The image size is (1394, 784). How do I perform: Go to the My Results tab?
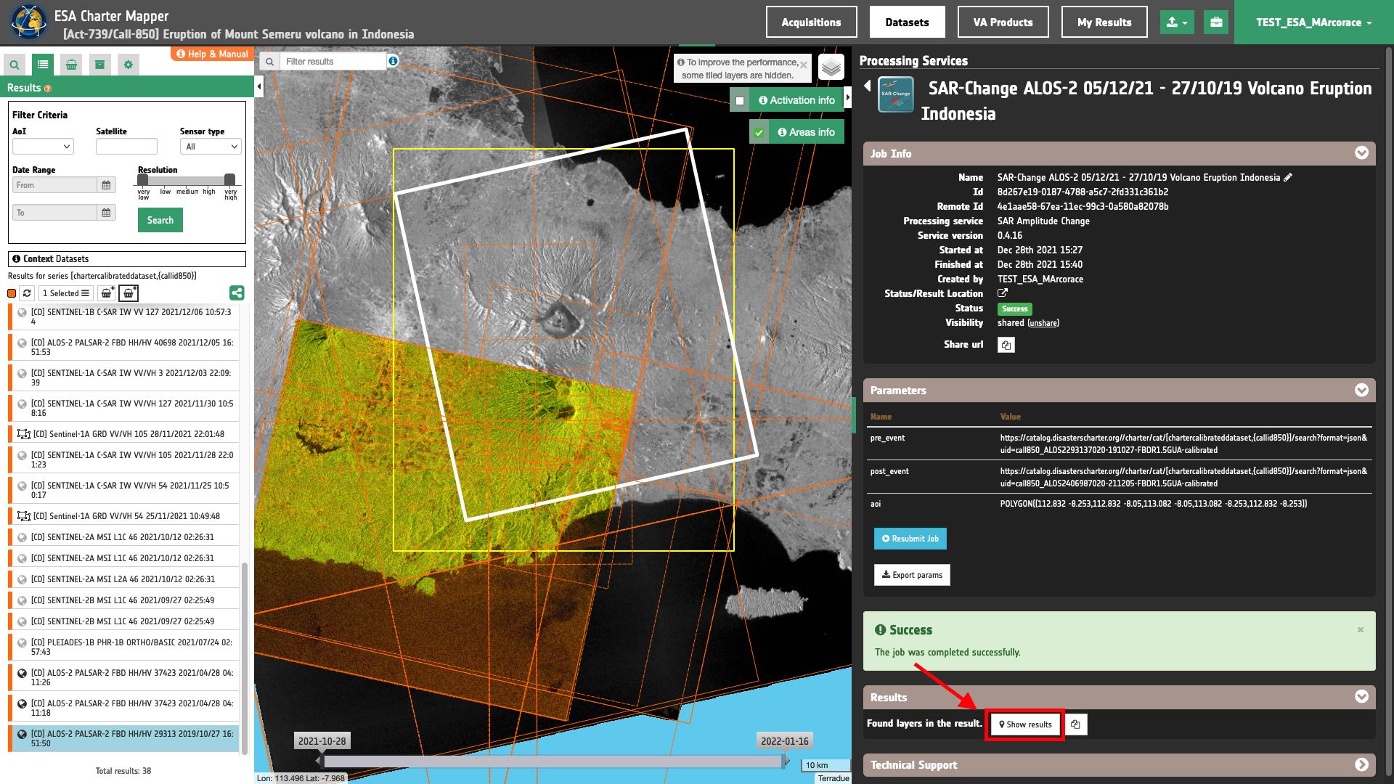coord(1104,23)
